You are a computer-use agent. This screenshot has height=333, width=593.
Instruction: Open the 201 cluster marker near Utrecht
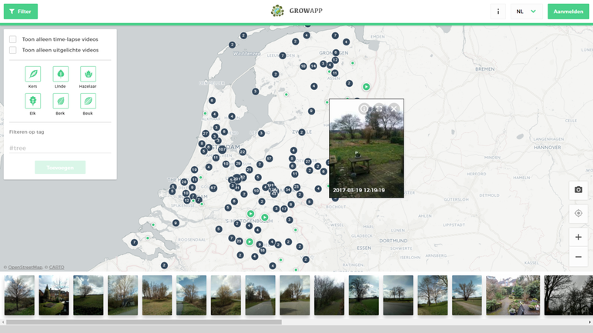236,179
